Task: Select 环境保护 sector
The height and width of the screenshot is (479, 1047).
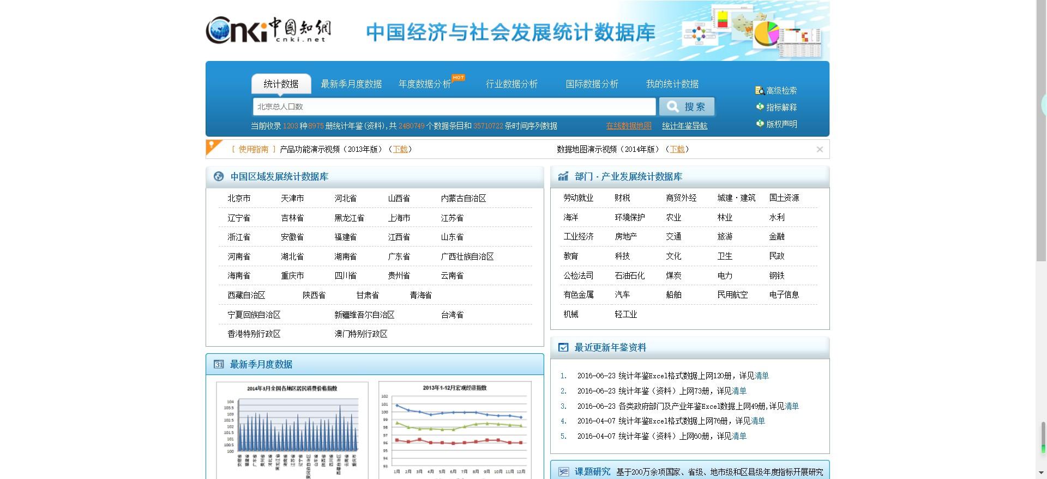Action: point(630,217)
